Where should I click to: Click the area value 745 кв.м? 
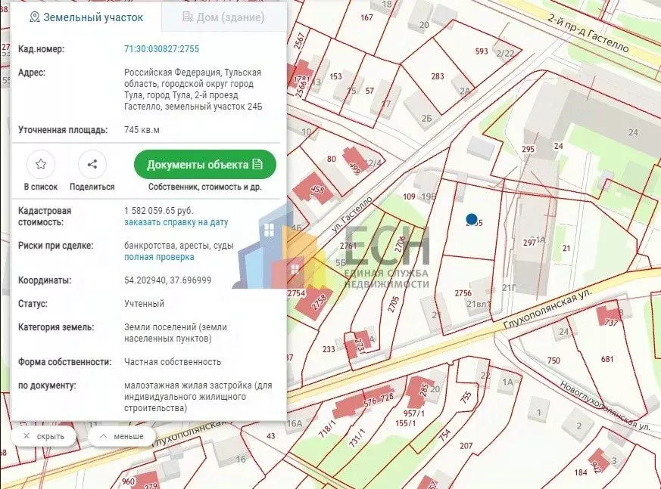pos(142,129)
